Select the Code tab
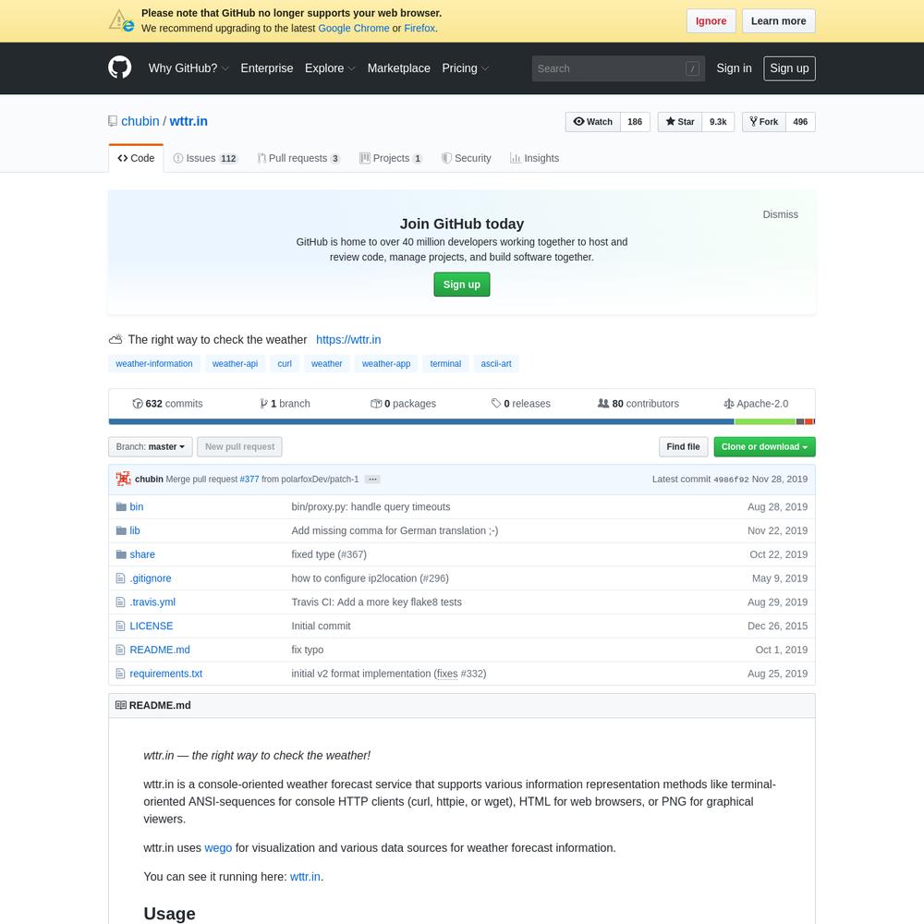 point(136,158)
